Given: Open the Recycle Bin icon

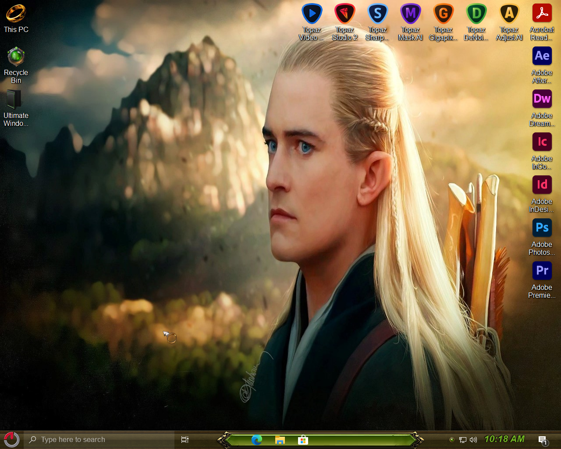Looking at the screenshot, I should tap(16, 65).
